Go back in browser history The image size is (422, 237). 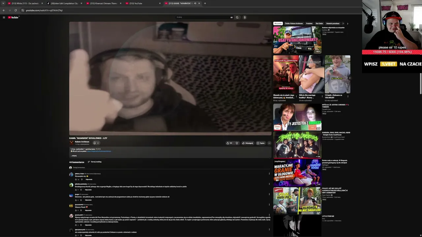[x=4, y=10]
